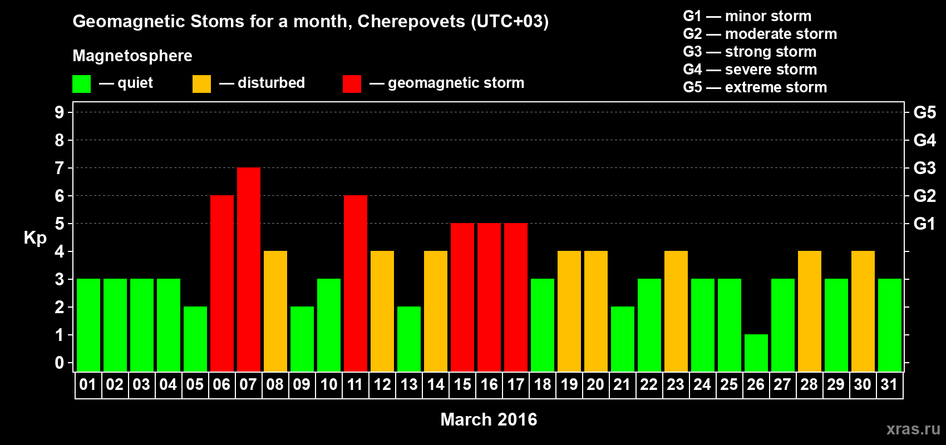Click the G2 label on right axis
This screenshot has height=445, width=946.
tap(925, 196)
